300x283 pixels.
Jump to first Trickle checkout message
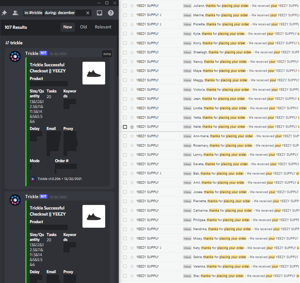(107, 54)
